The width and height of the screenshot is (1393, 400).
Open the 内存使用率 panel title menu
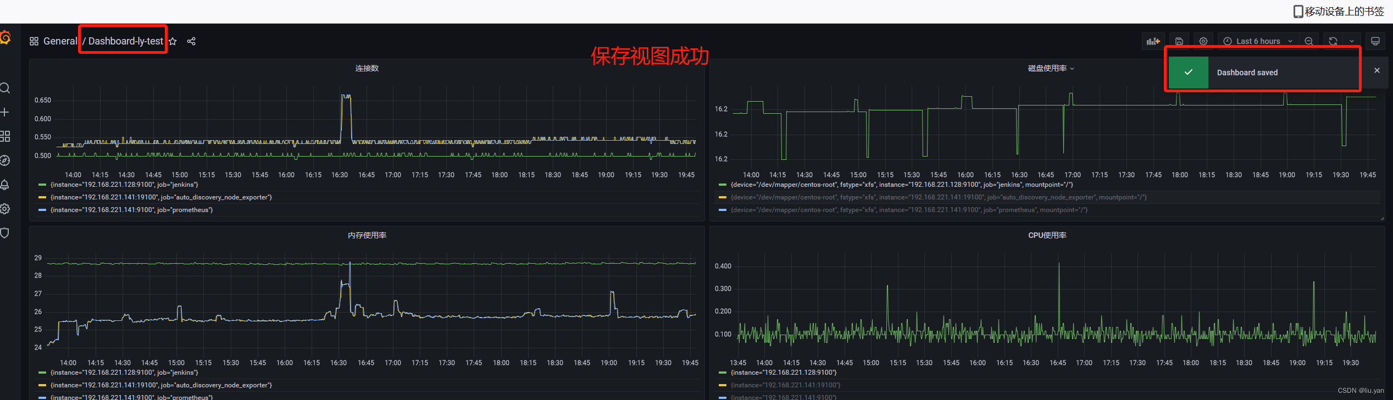[367, 235]
